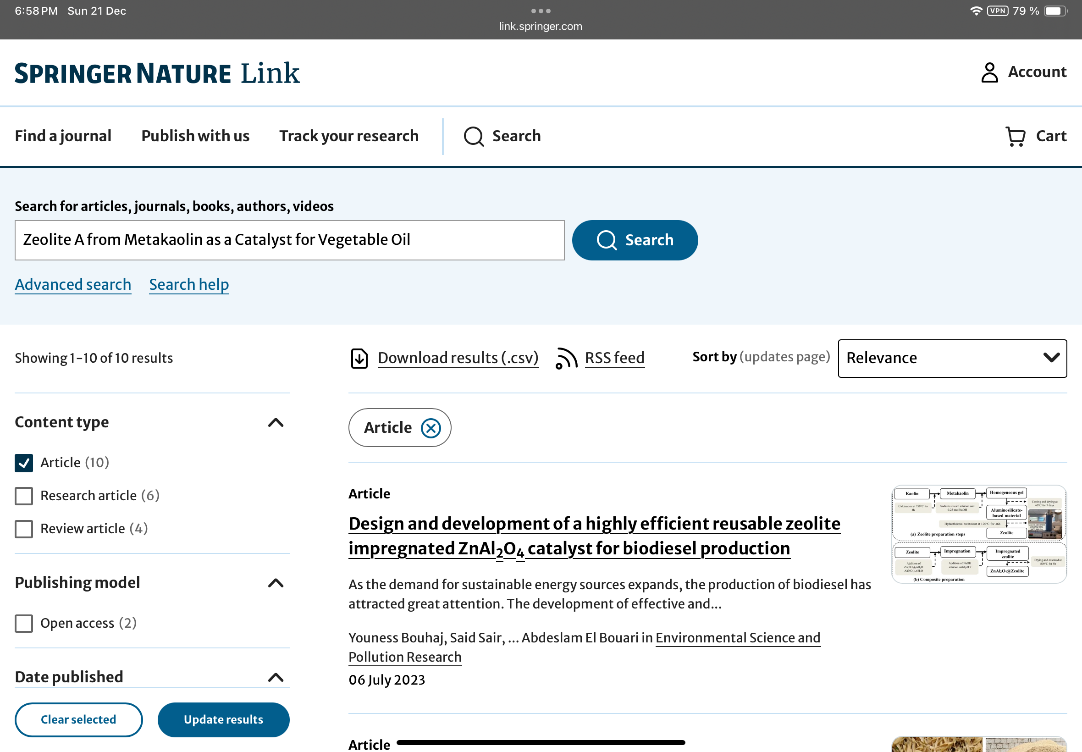
Task: Open Track your research menu item
Action: (x=348, y=136)
